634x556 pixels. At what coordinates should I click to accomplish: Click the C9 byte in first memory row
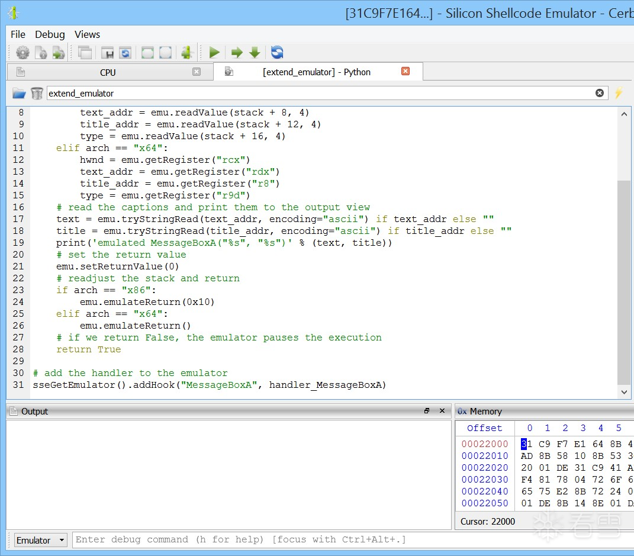tap(544, 444)
